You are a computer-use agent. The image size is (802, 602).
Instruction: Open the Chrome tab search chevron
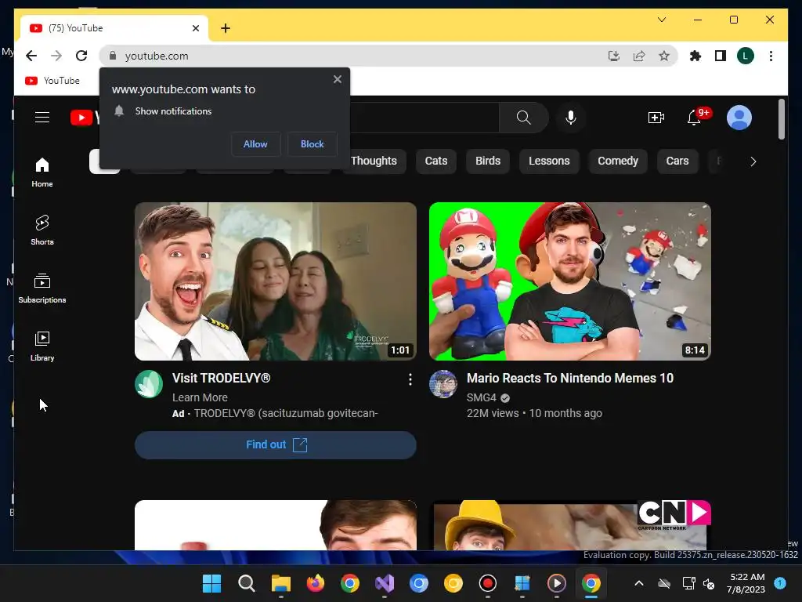click(x=661, y=20)
